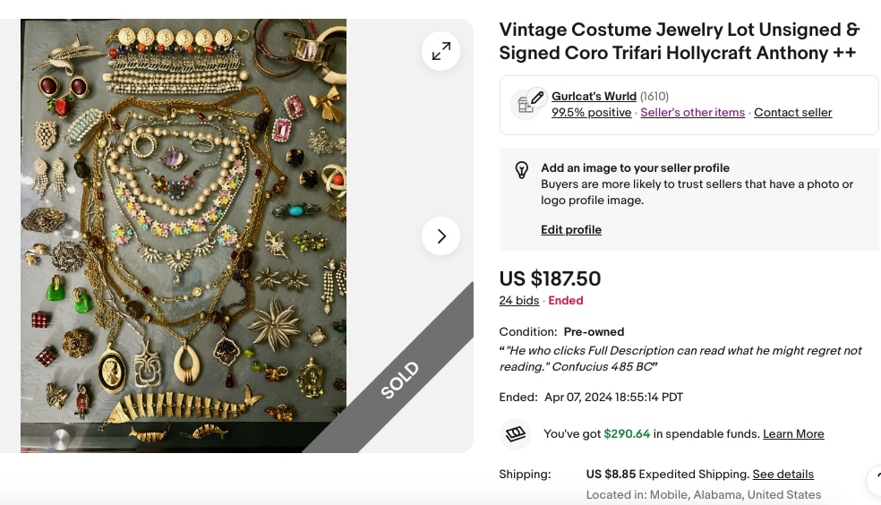Screen dimensions: 881x505
Task: Click the main jewelry lot photo
Action: tap(184, 235)
